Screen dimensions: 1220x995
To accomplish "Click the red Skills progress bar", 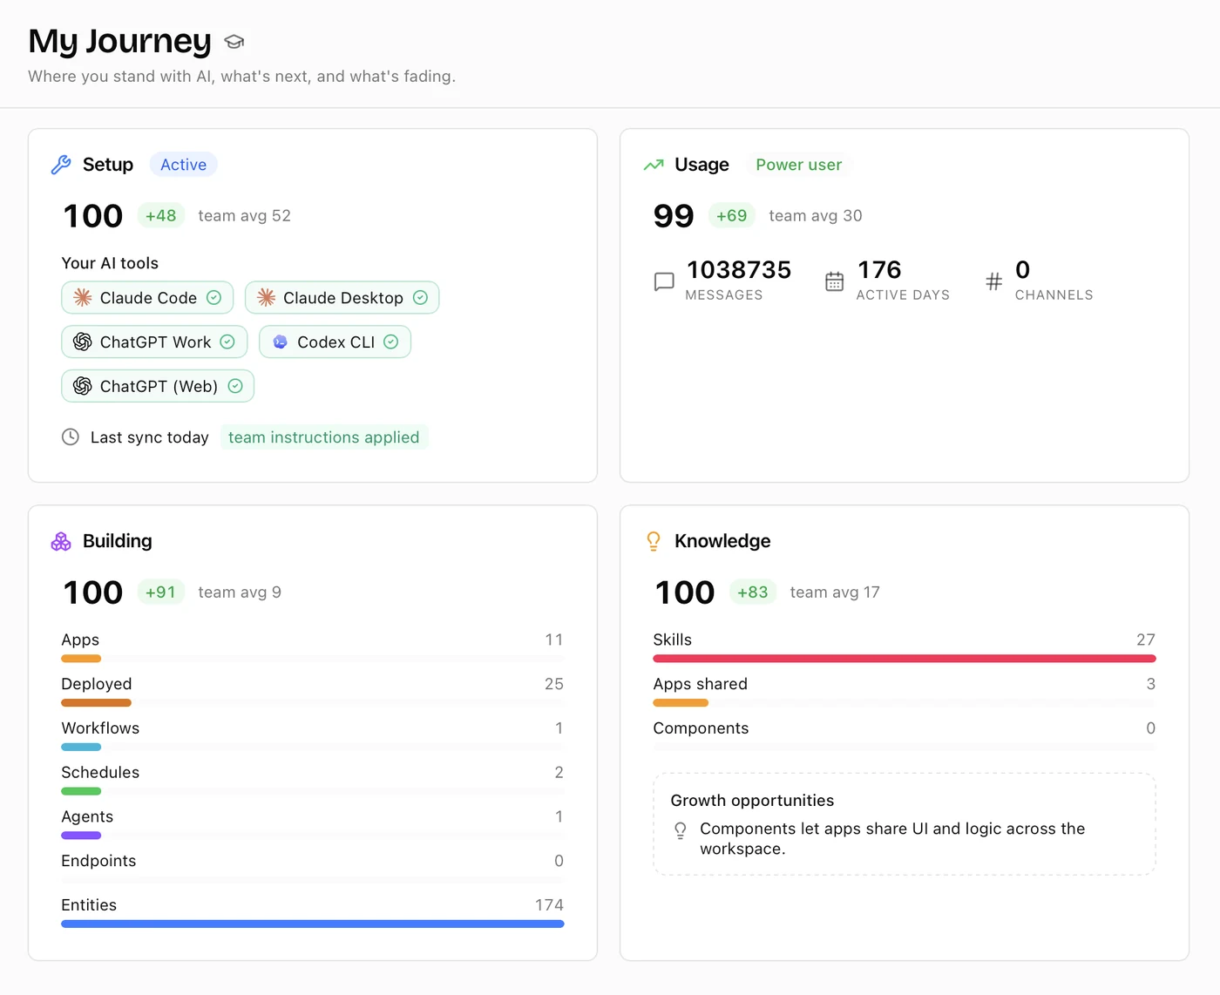I will coord(905,659).
